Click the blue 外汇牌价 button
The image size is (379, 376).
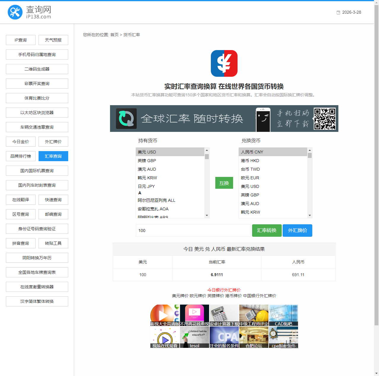297,230
